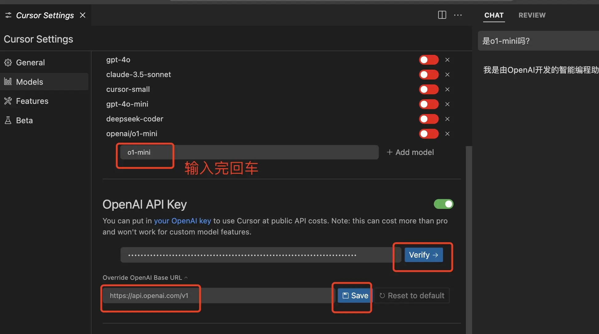Toggle the deepseek-coder model switch

tap(429, 119)
